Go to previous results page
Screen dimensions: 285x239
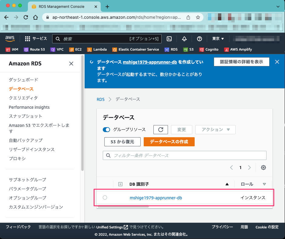[x=231, y=168]
